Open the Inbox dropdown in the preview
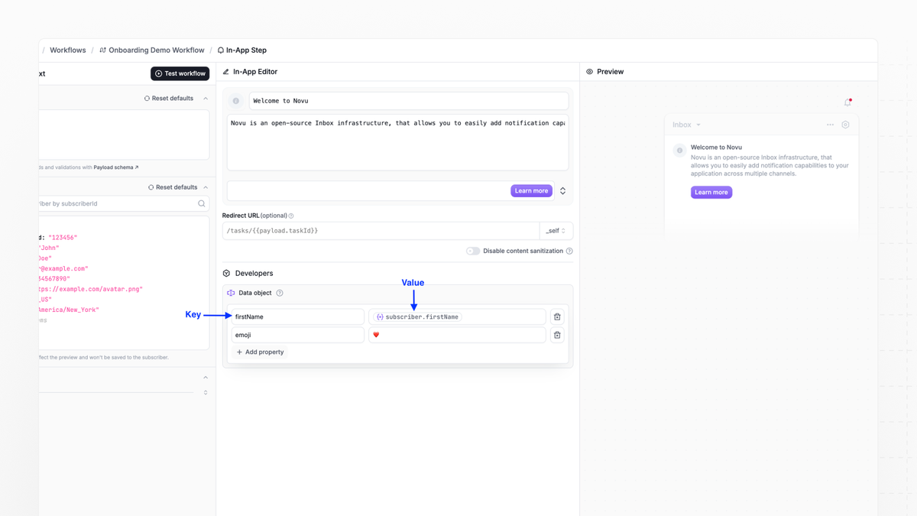This screenshot has width=917, height=516. tap(686, 124)
